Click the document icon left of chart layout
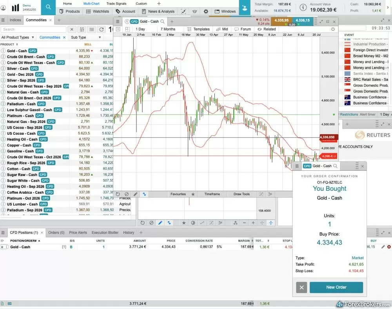Viewport: 392px width, 309px height. coord(118,29)
